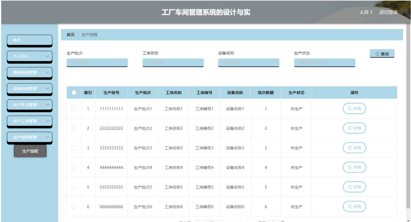Open 详情 for row 生产批次5
The width and height of the screenshot is (411, 222).
click(354, 187)
